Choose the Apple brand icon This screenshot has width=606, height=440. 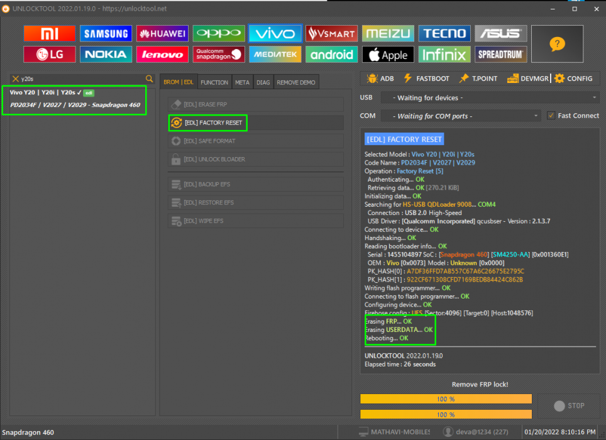pyautogui.click(x=388, y=55)
